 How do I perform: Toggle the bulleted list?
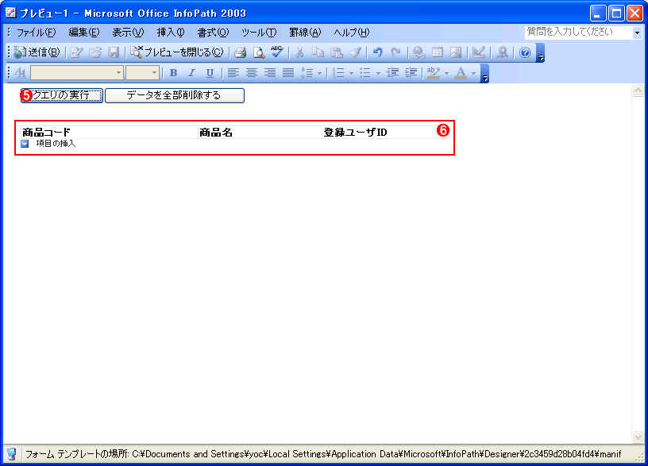[365, 73]
